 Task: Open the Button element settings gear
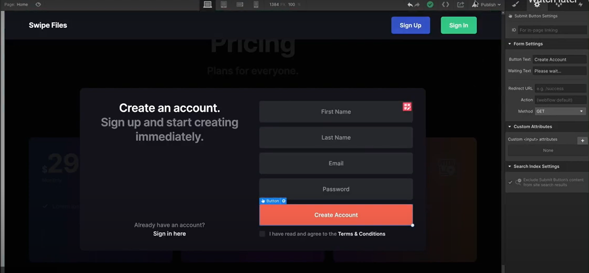283,201
